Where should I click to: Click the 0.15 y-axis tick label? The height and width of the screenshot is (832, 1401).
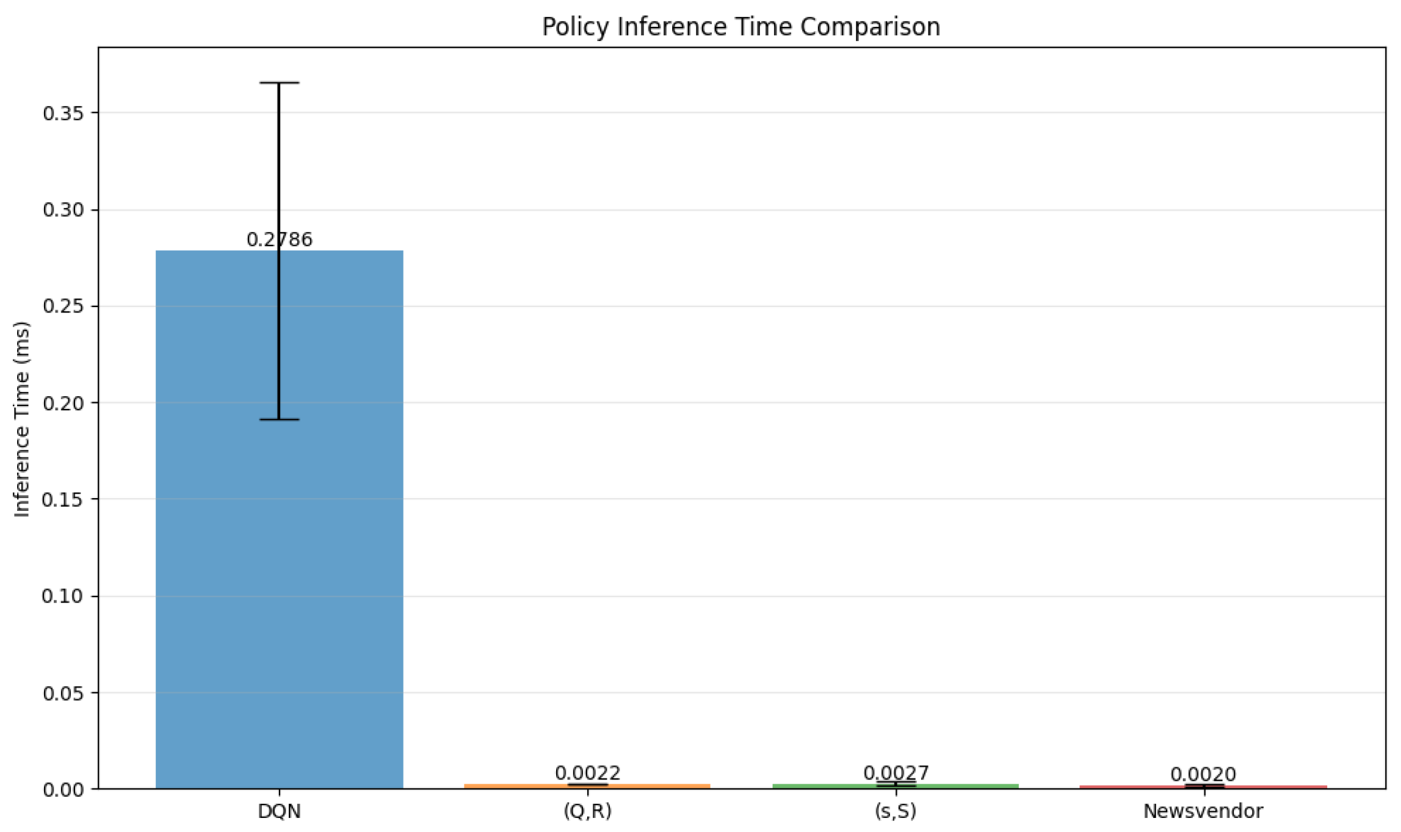(x=63, y=499)
